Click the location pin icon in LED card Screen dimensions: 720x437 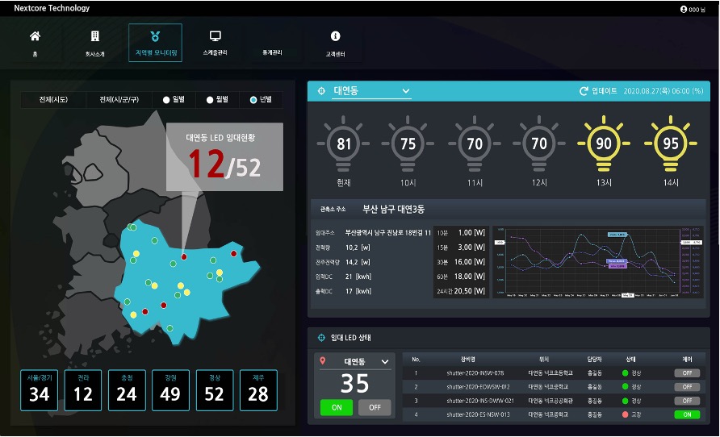(x=322, y=361)
